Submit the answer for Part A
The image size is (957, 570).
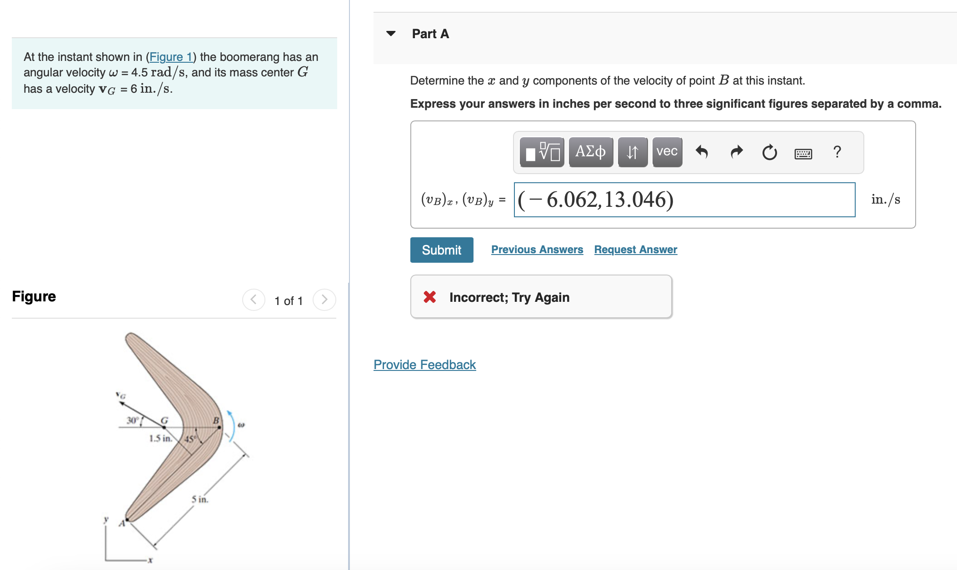441,250
